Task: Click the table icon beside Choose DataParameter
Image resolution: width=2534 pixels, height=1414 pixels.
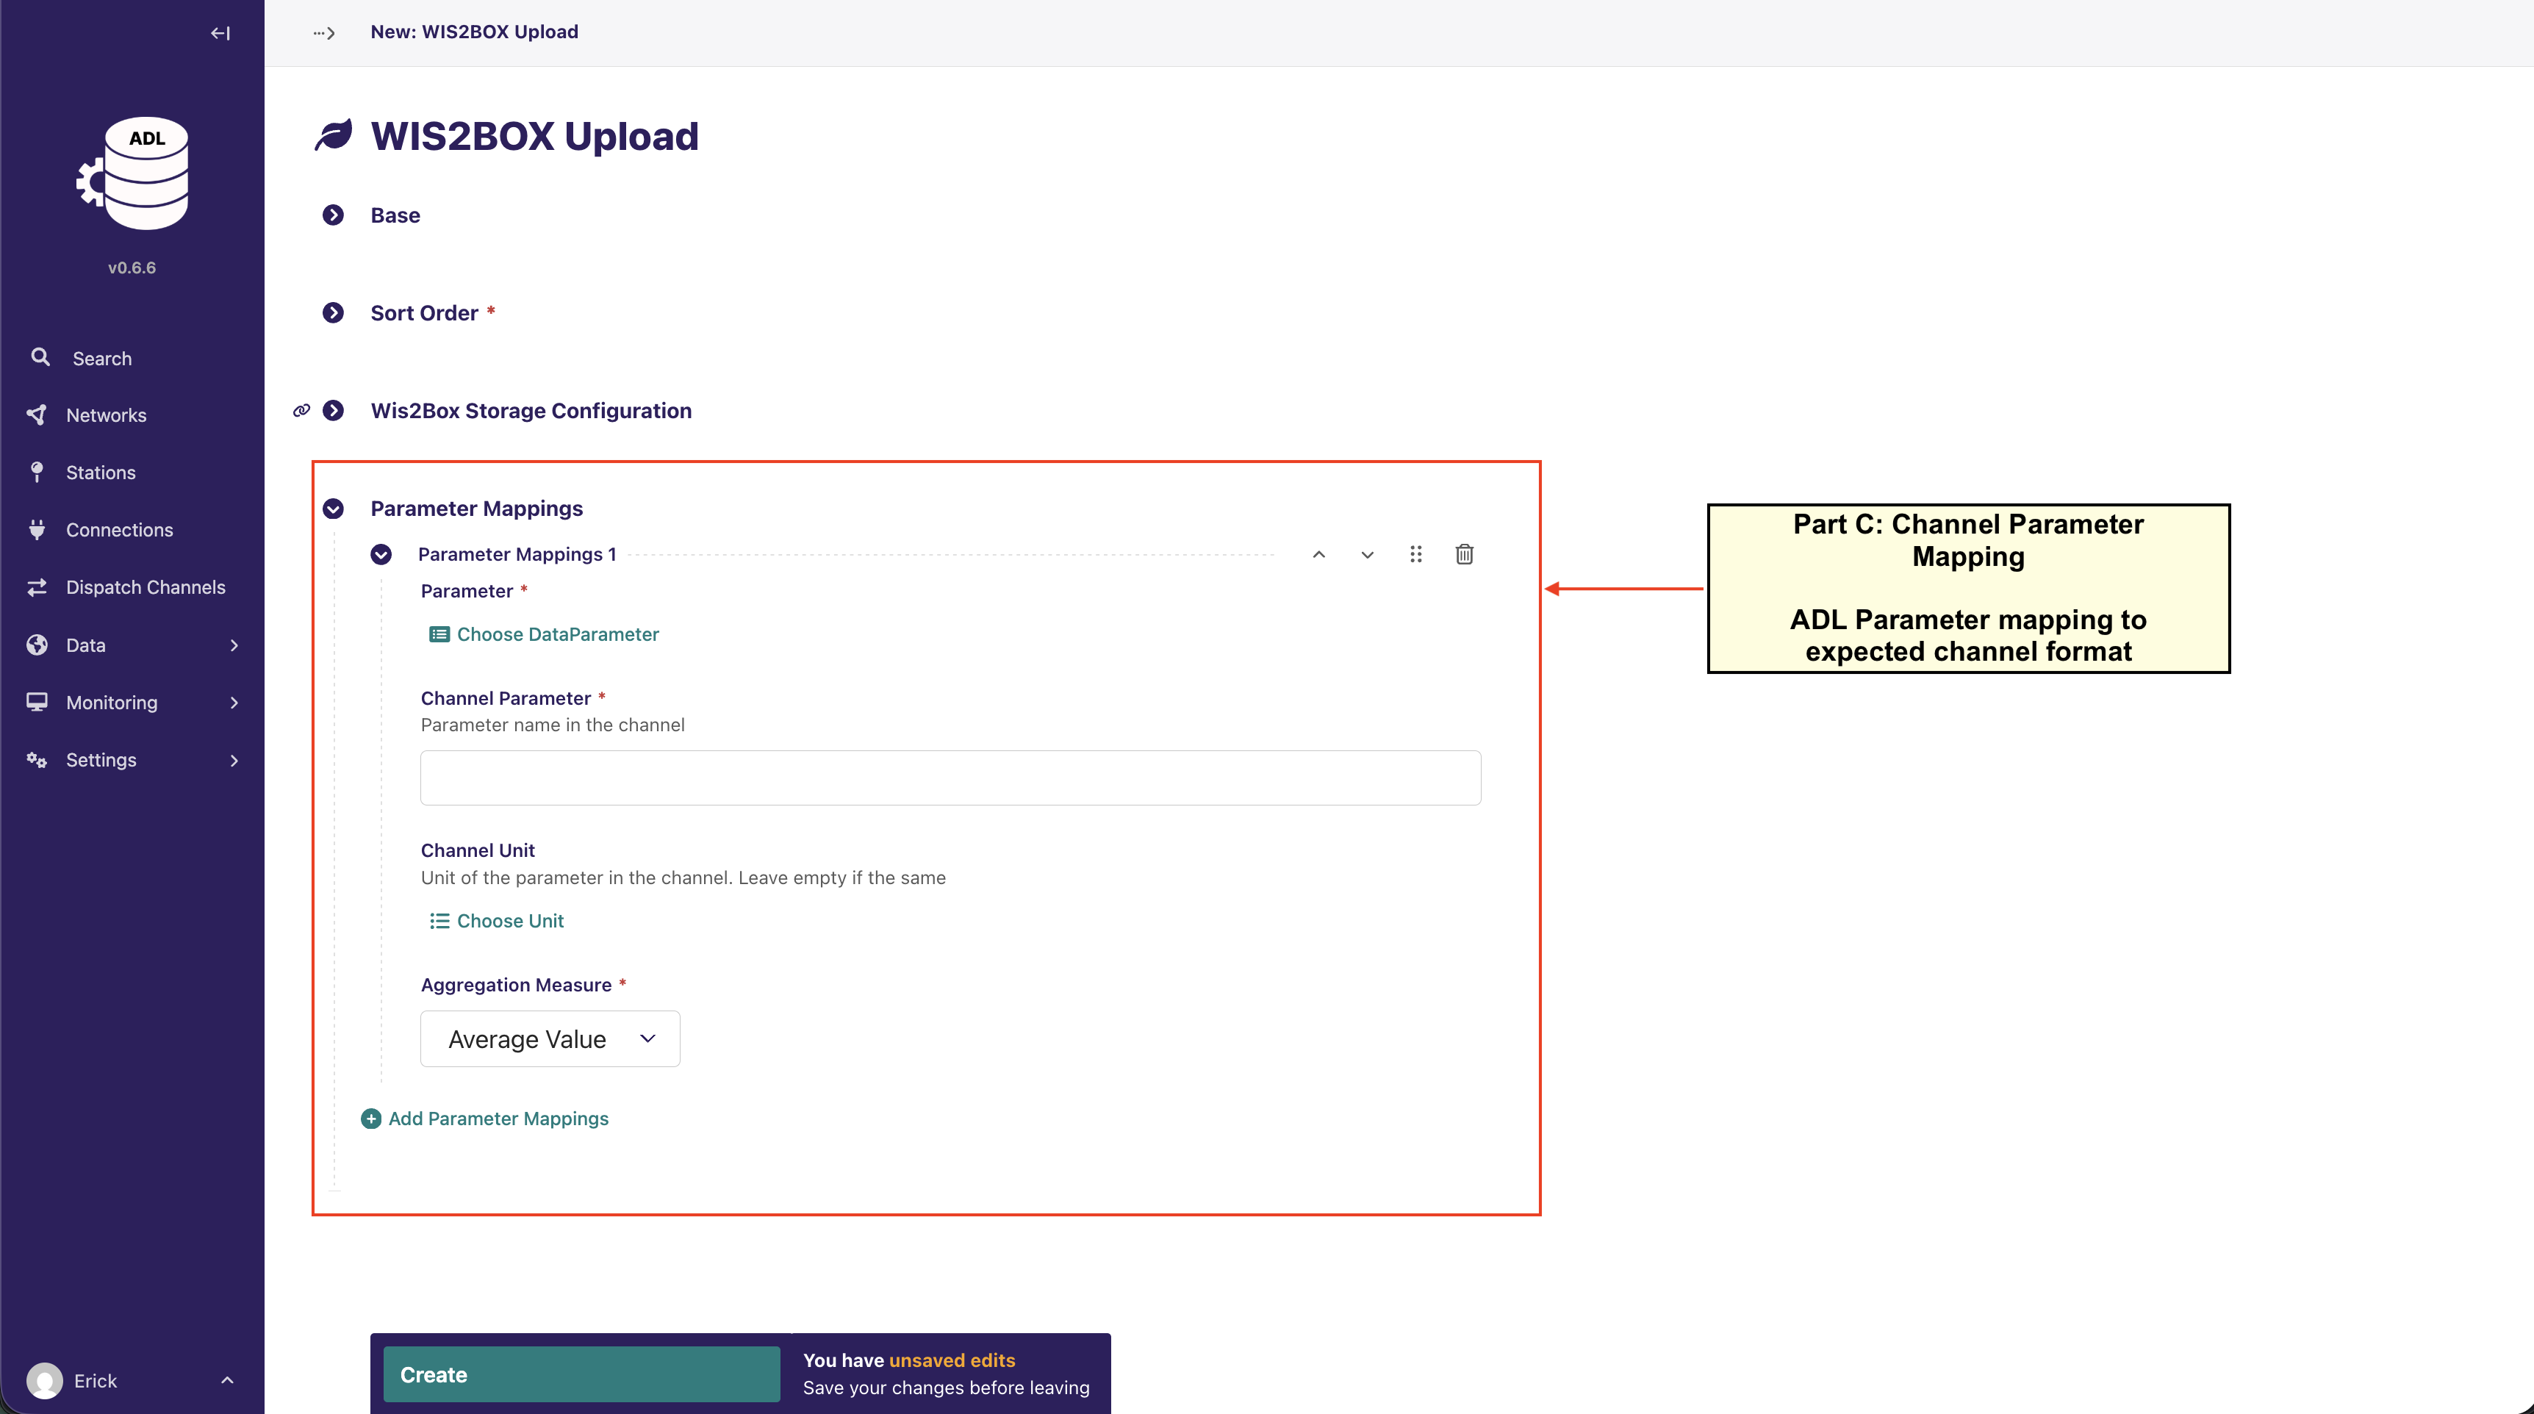Action: tap(439, 635)
